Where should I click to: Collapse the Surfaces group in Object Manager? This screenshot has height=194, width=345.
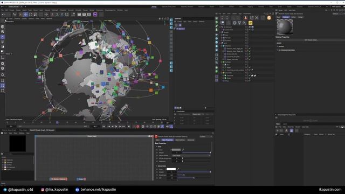(222, 62)
